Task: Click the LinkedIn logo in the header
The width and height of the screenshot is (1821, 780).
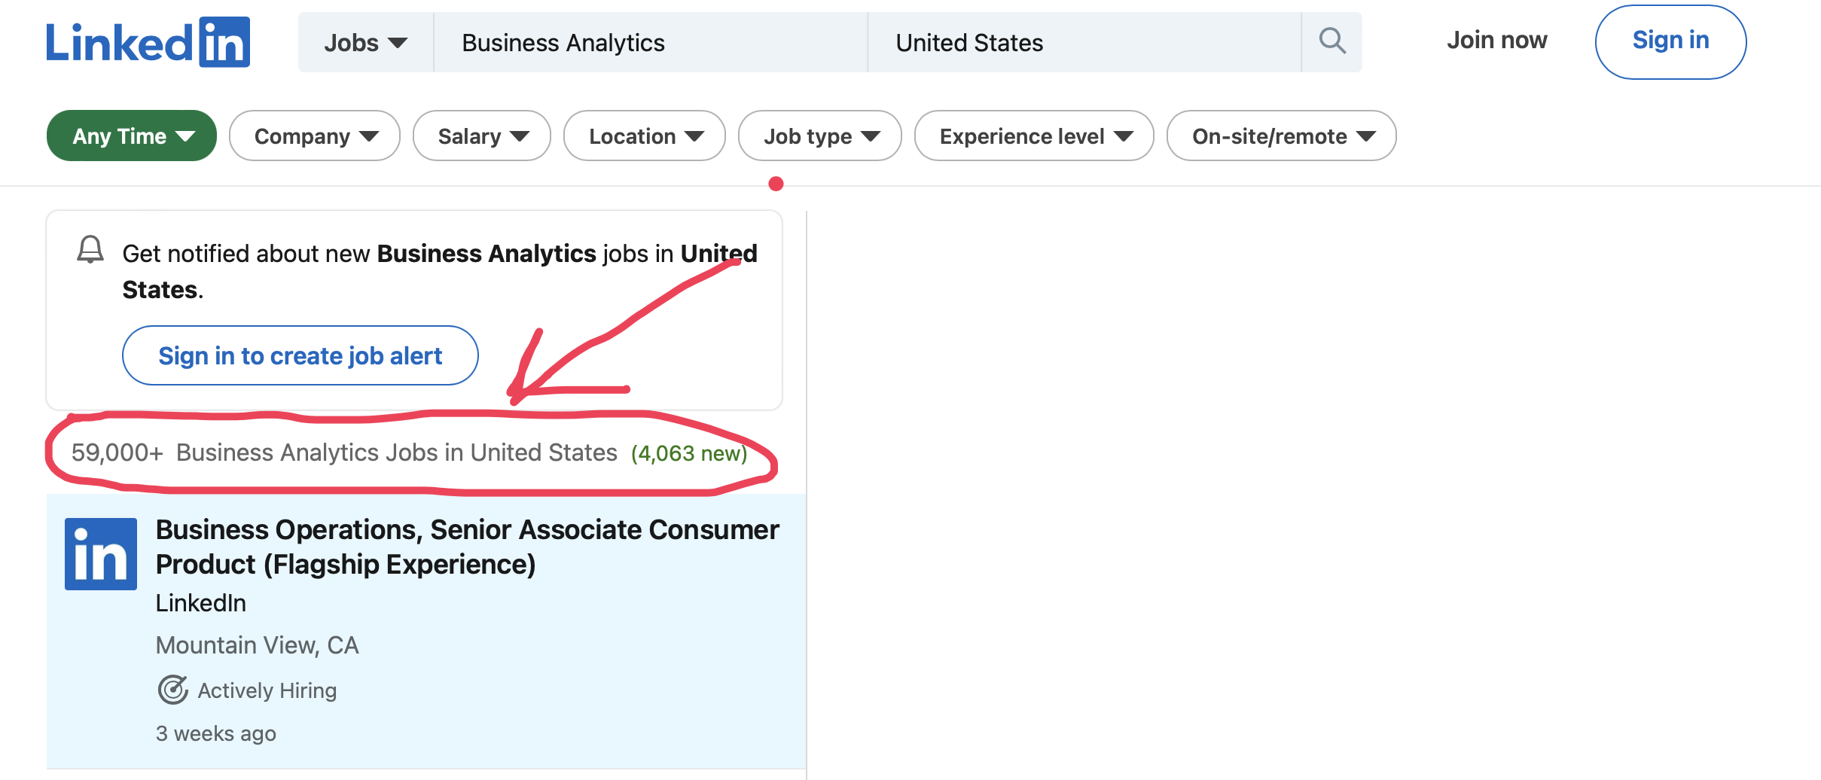Action: click(x=148, y=43)
